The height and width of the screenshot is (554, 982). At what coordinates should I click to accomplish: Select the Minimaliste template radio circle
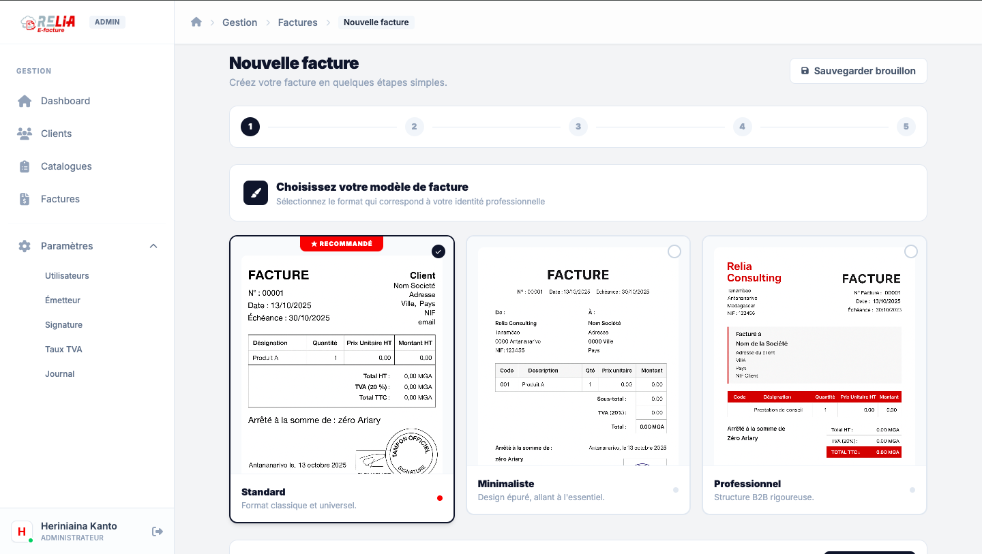point(674,251)
